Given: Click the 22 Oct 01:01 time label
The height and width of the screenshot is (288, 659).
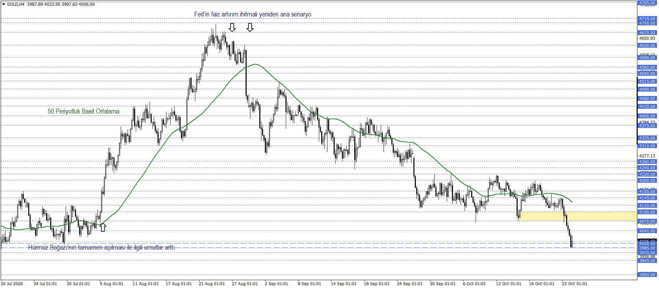Looking at the screenshot, I should pyautogui.click(x=575, y=284).
